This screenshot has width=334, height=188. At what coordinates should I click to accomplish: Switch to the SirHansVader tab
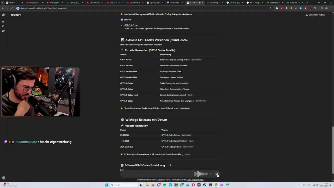(175, 3)
